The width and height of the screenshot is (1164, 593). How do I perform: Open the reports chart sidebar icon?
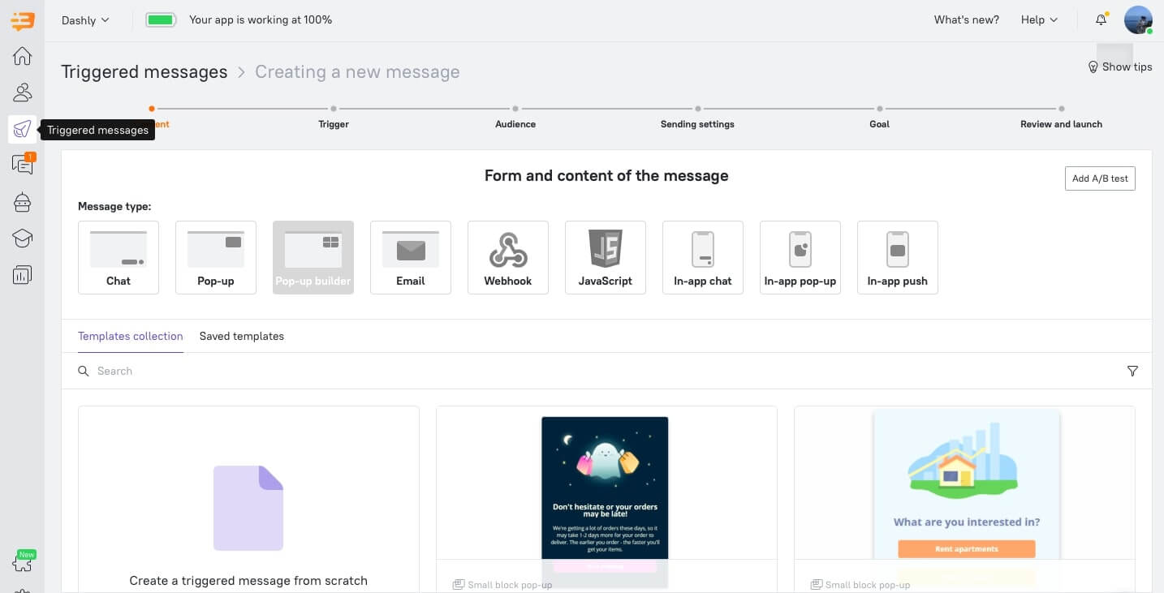pyautogui.click(x=23, y=275)
